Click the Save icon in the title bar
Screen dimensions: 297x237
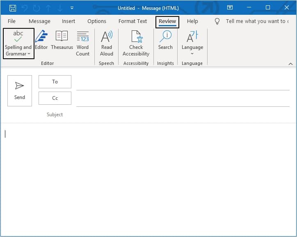13,8
